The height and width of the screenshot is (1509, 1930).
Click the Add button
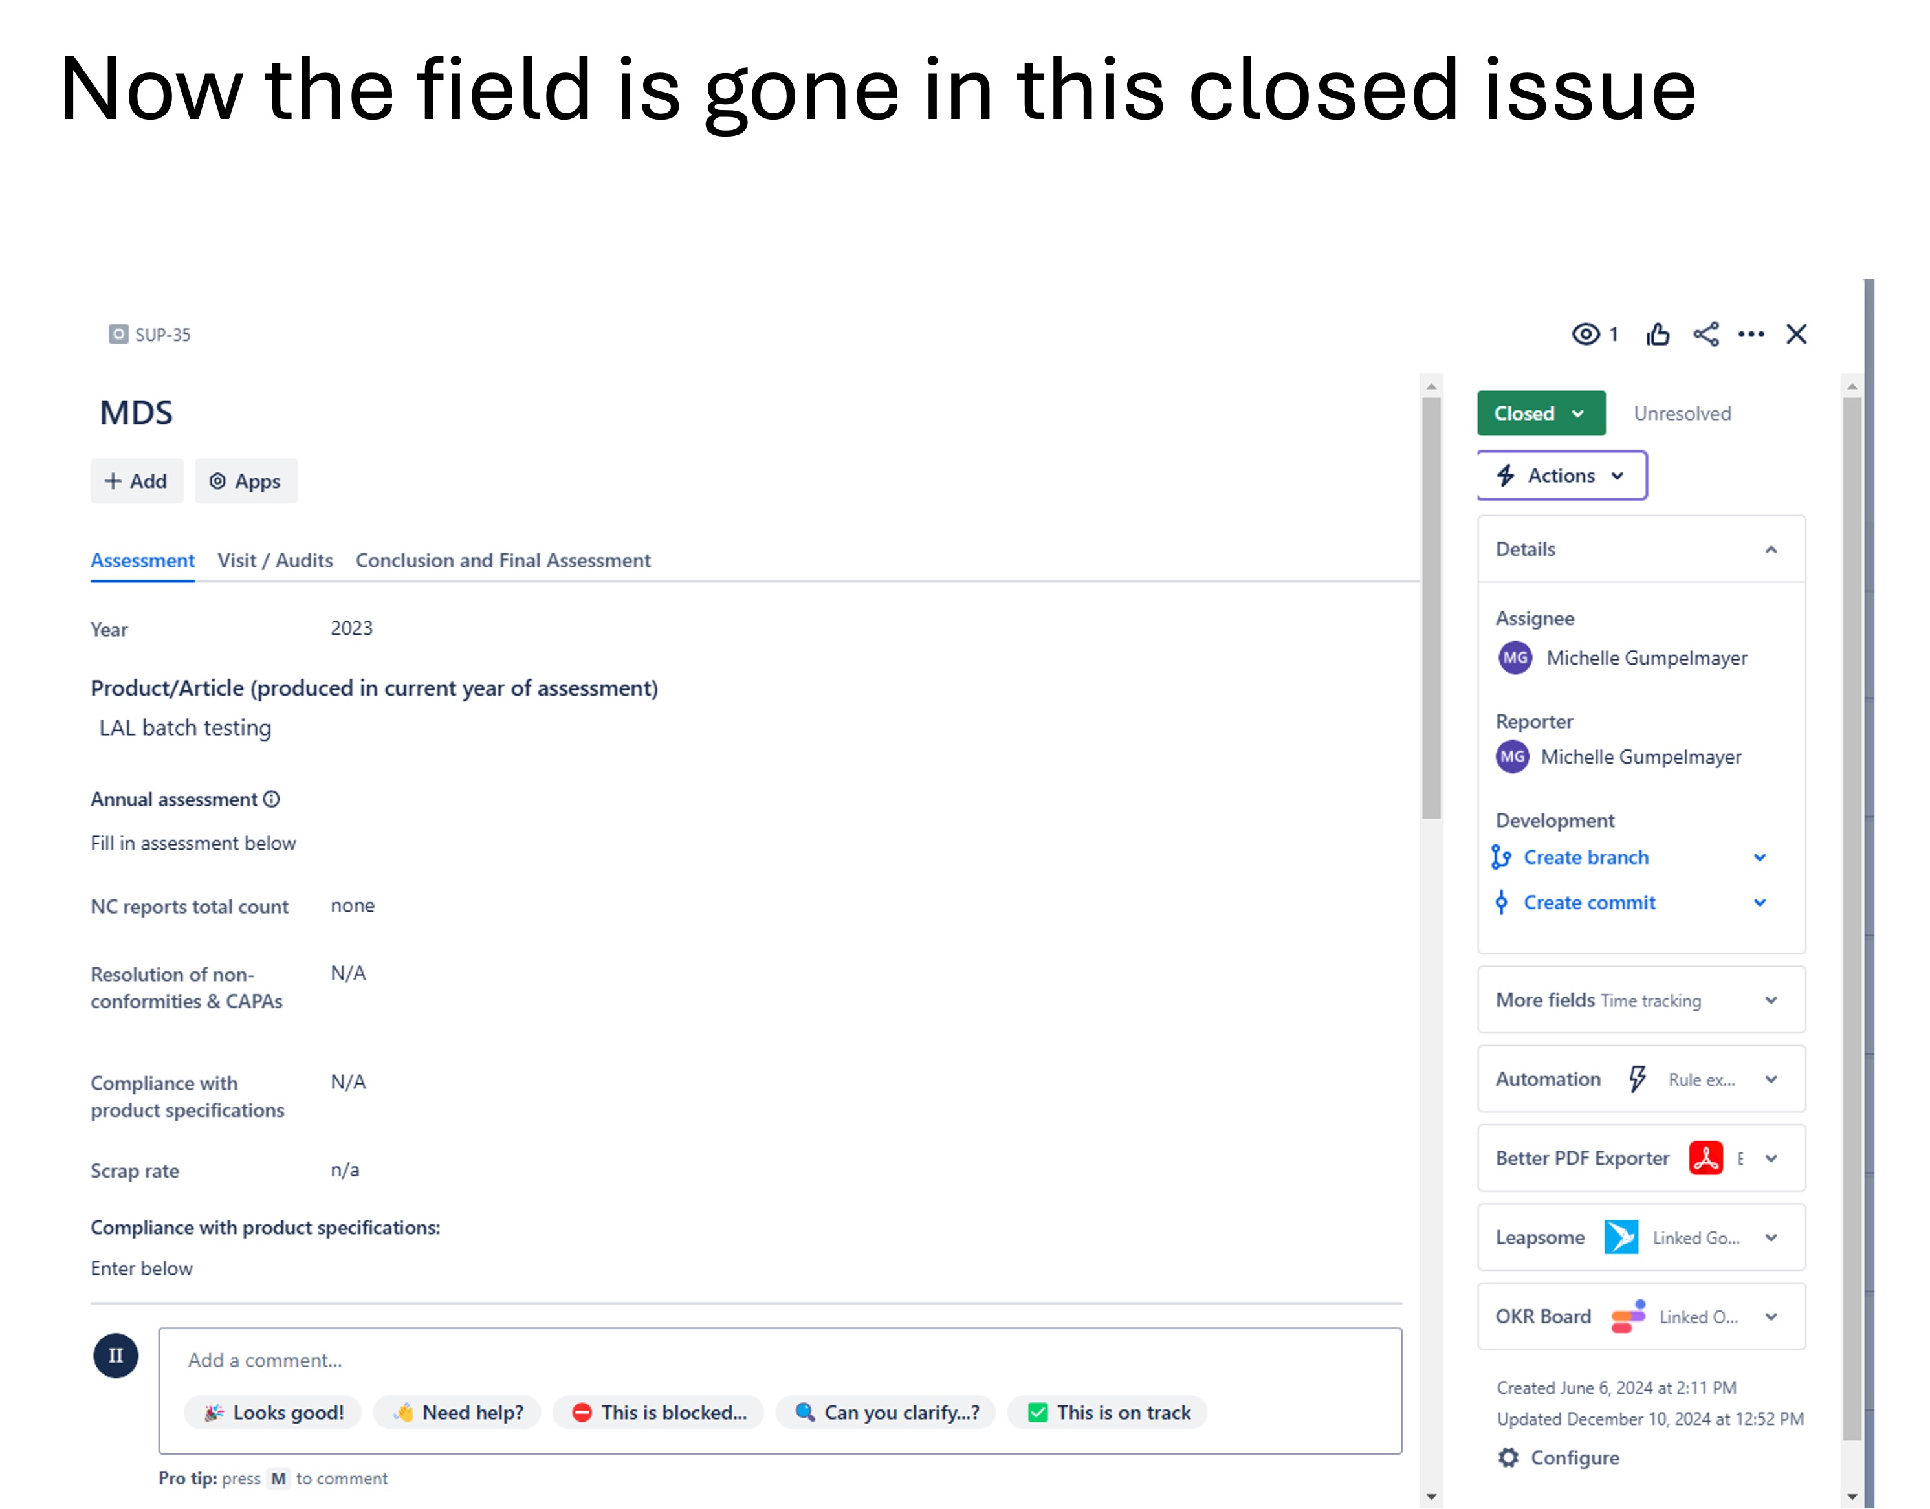[x=137, y=481]
